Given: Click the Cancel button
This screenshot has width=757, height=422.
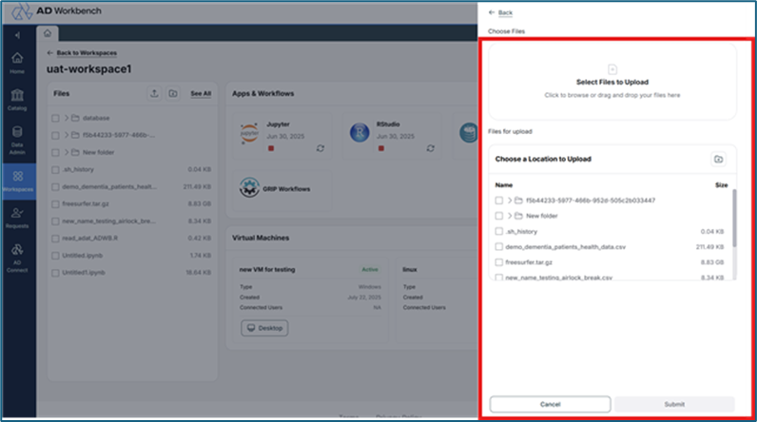Looking at the screenshot, I should coord(550,404).
